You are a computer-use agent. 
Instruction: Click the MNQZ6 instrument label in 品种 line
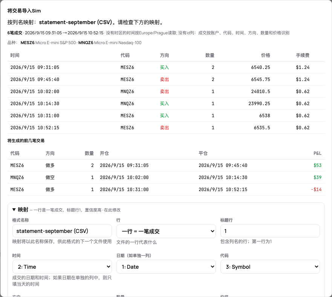click(86, 43)
